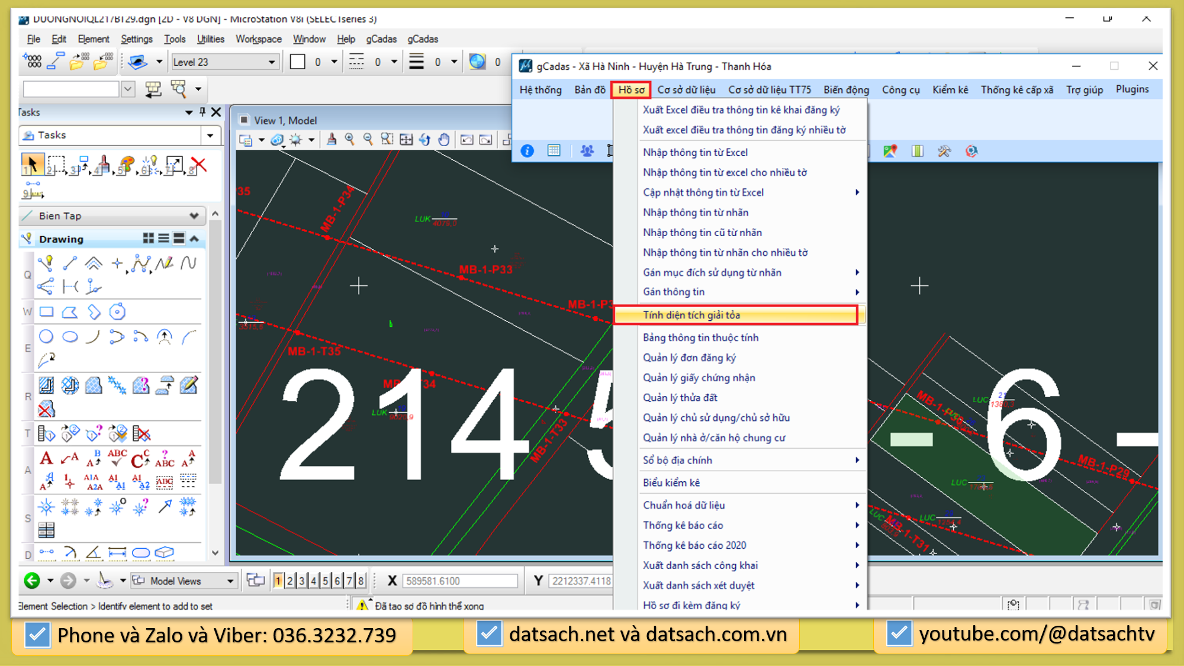Select the Element Selection arrow tool
This screenshot has height=666, width=1184.
click(x=32, y=164)
